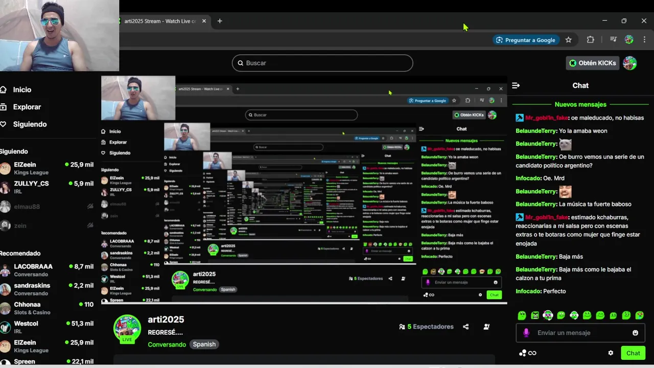Click Infocado username on 'Oe. Mrd' message
The height and width of the screenshot is (368, 654).
(x=528, y=178)
